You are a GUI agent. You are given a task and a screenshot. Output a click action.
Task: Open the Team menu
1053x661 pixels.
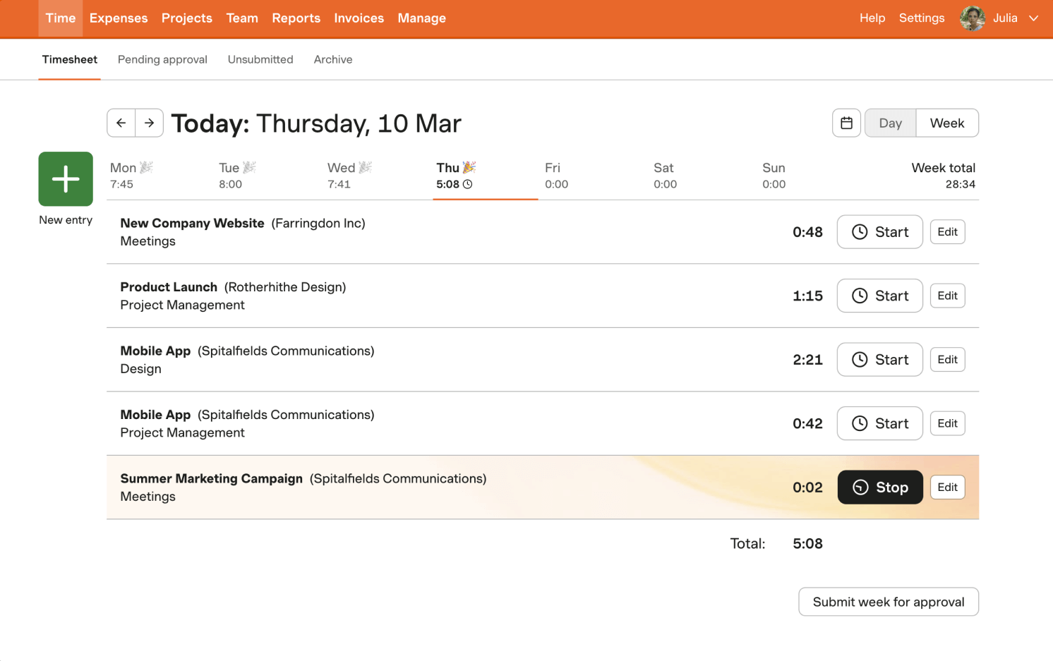point(242,18)
